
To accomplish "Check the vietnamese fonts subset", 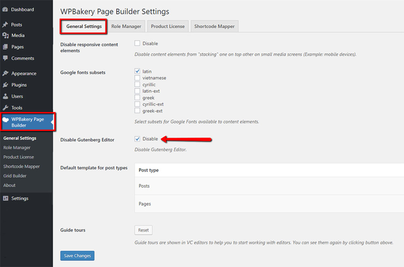I will click(x=137, y=78).
